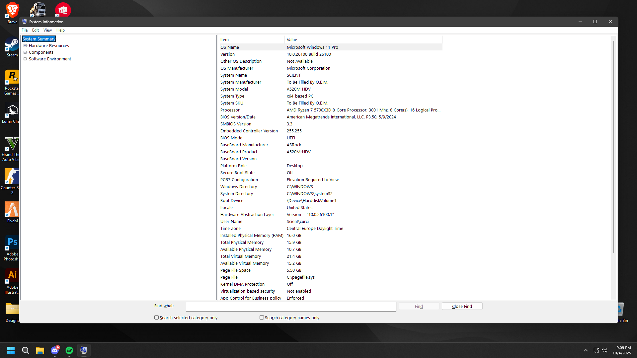This screenshot has width=637, height=358.
Task: Enable Search selected category only
Action: 156,318
